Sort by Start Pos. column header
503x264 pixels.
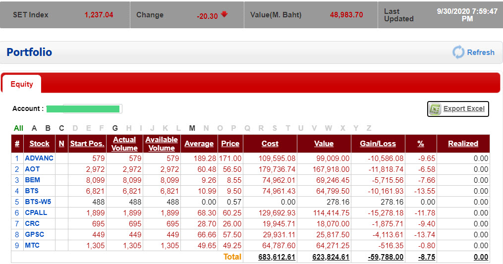point(87,144)
